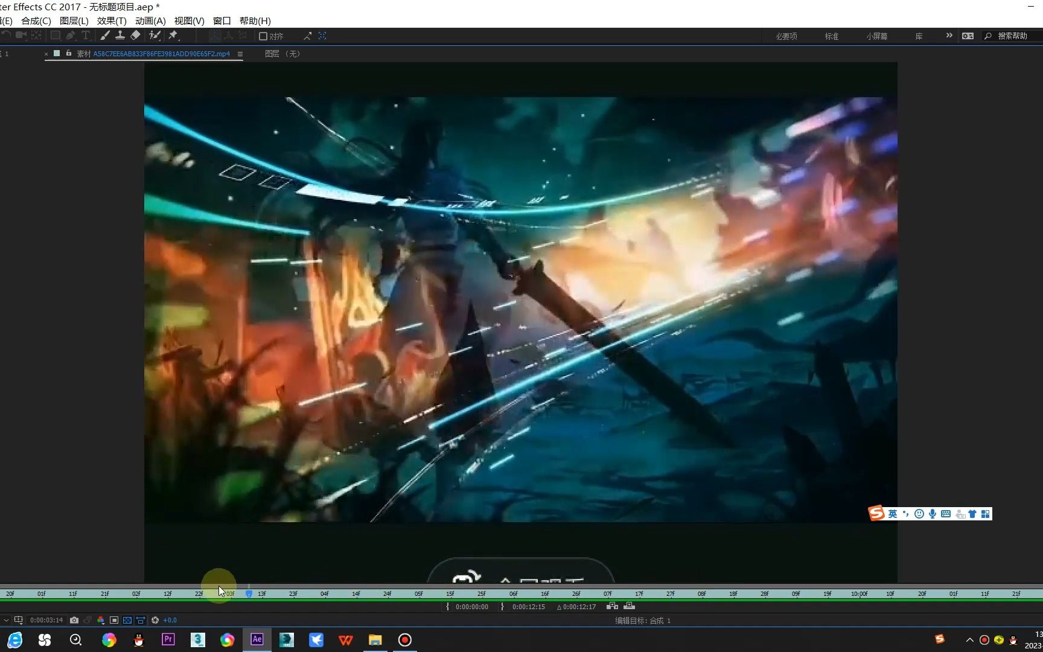Click the Sogou 英 language toggle
The height and width of the screenshot is (652, 1043).
[893, 514]
